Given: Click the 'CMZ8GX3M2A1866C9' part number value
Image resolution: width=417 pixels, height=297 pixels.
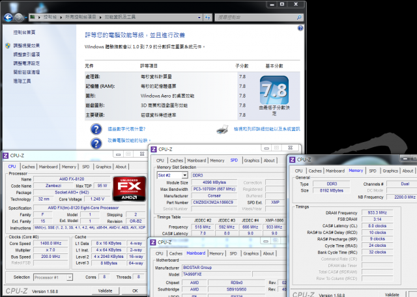Looking at the screenshot, I should click(214, 203).
